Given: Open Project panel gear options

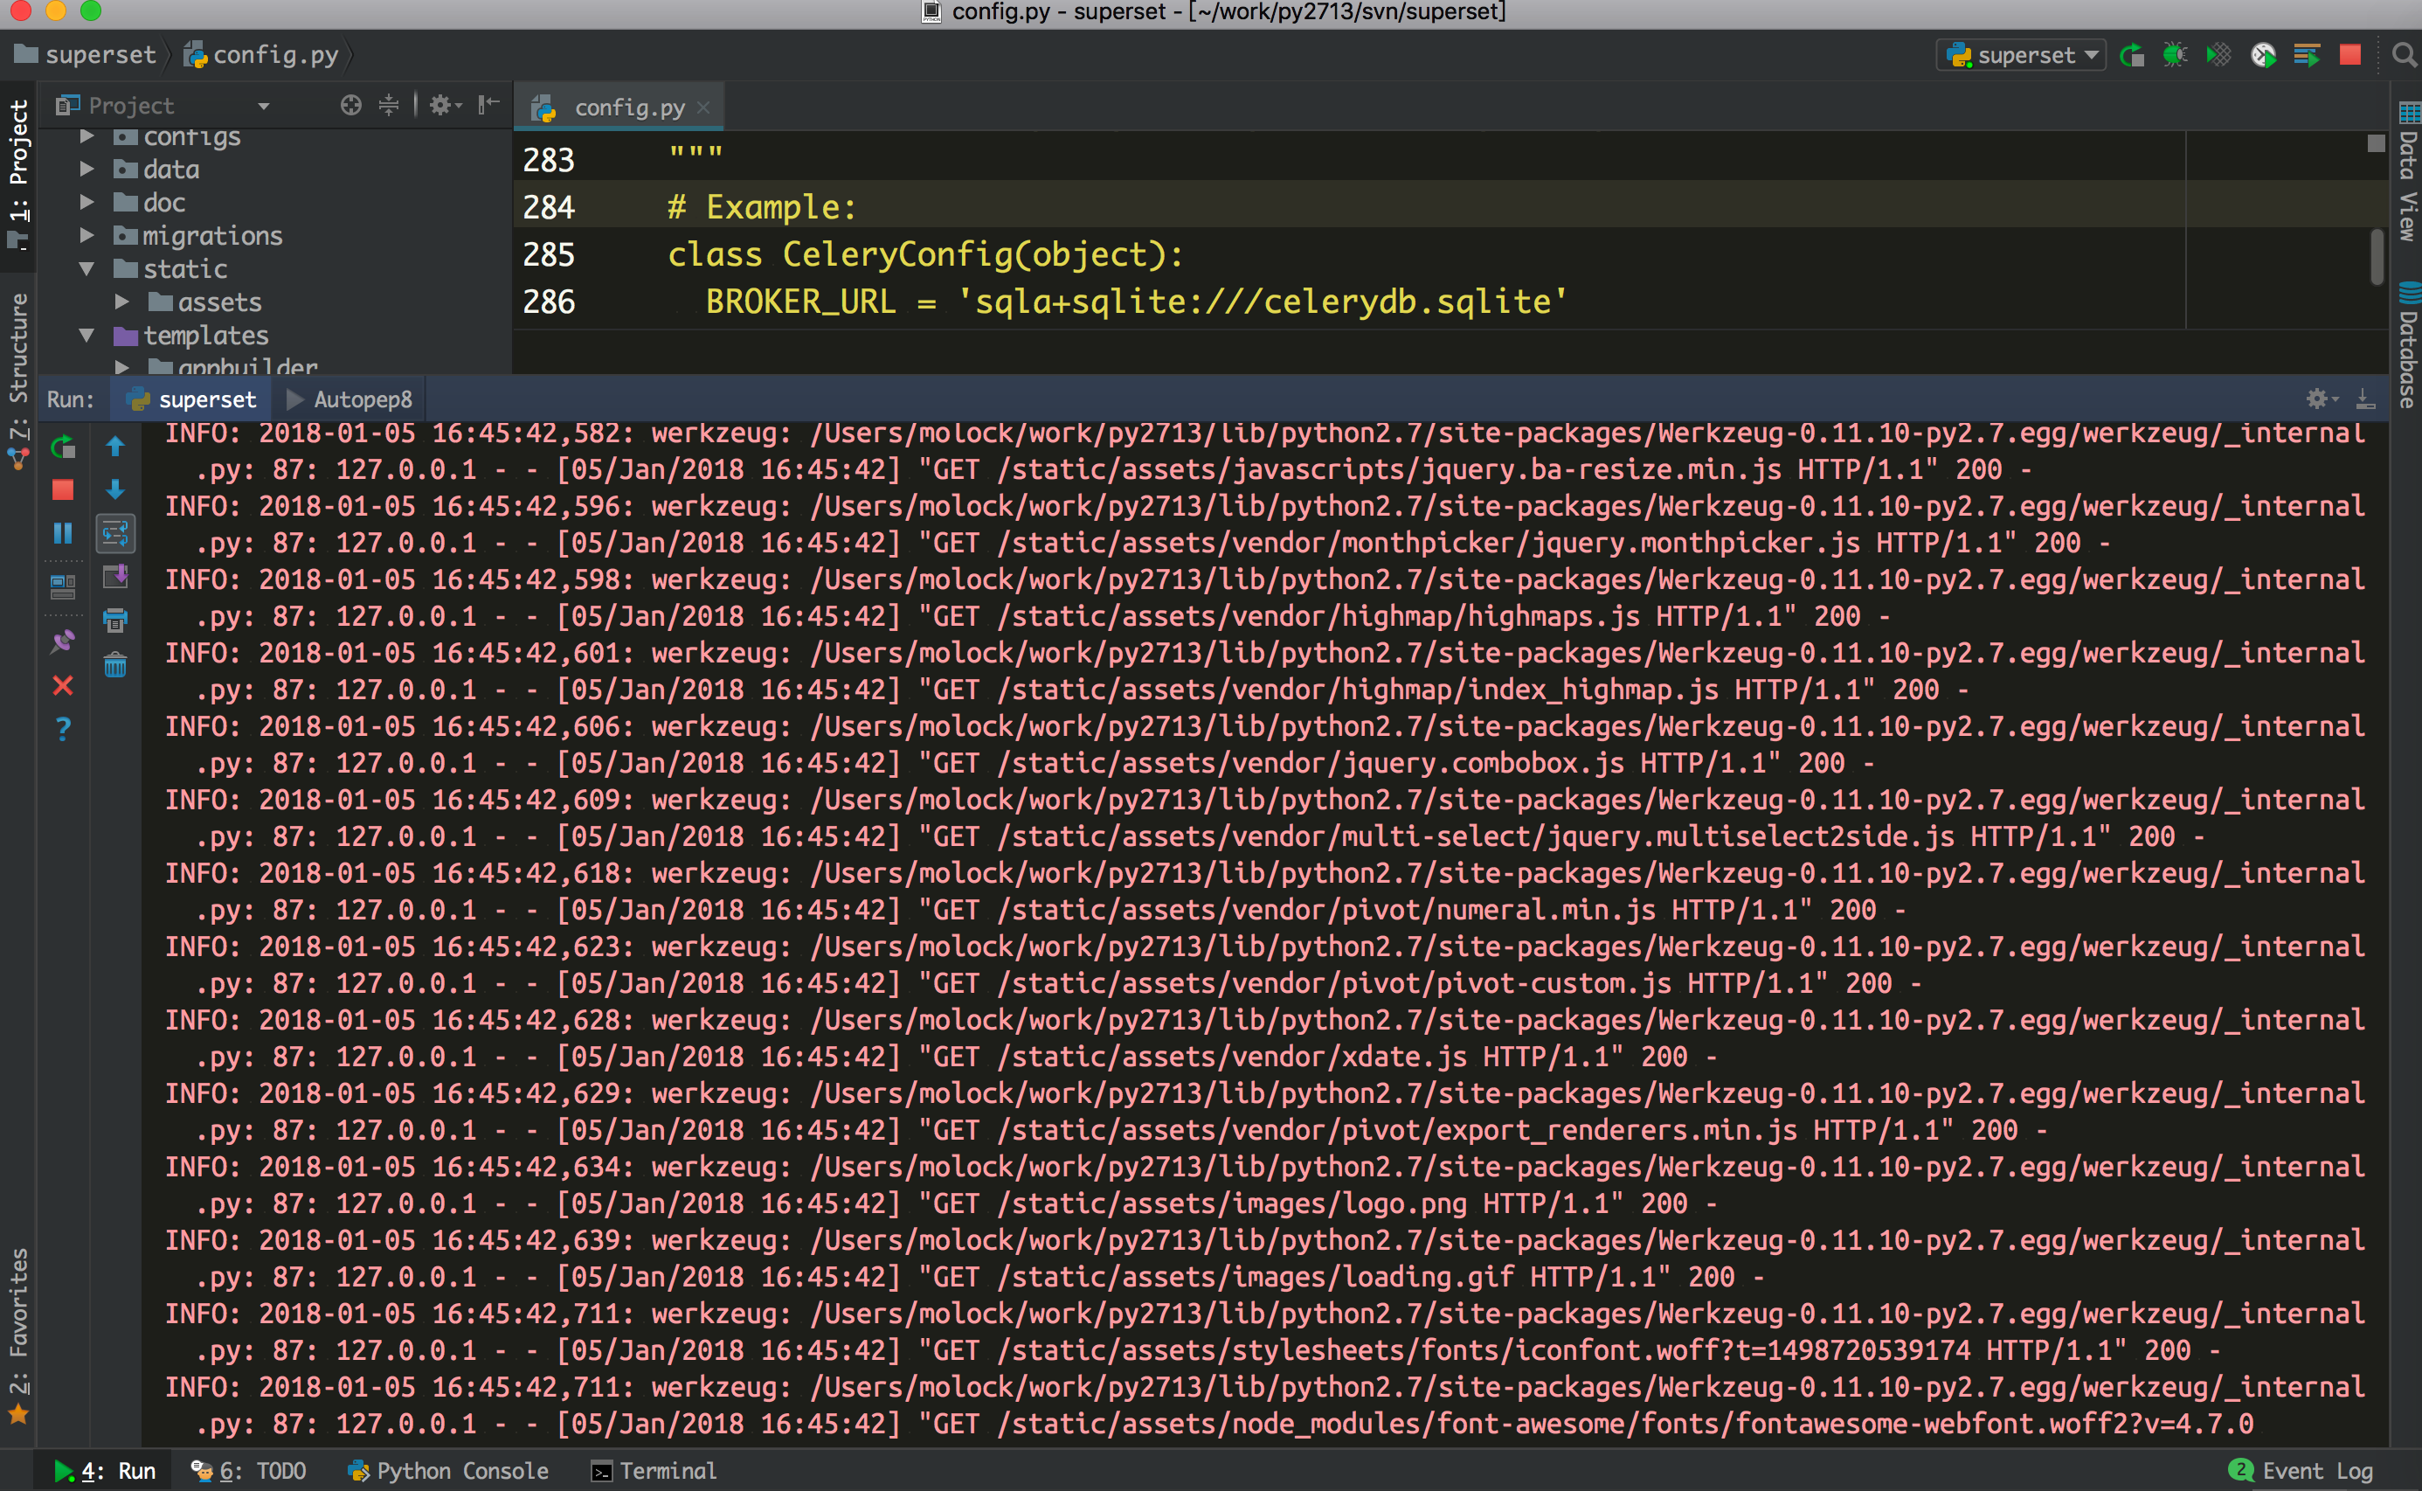Looking at the screenshot, I should 445,106.
